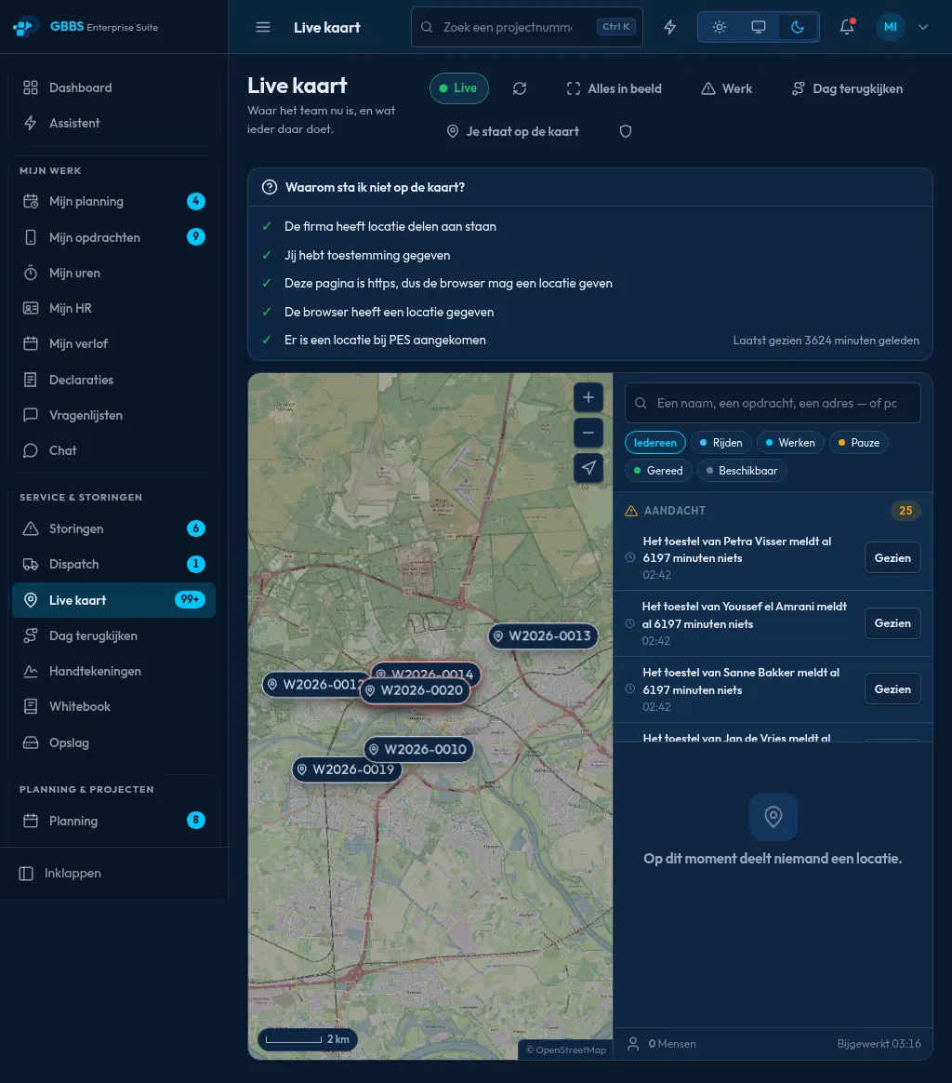Image resolution: width=952 pixels, height=1083 pixels.
Task: Switch to light theme sun icon
Action: (x=720, y=27)
